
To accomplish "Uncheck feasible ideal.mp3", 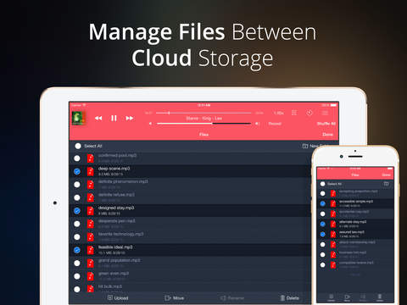I will click(77, 250).
